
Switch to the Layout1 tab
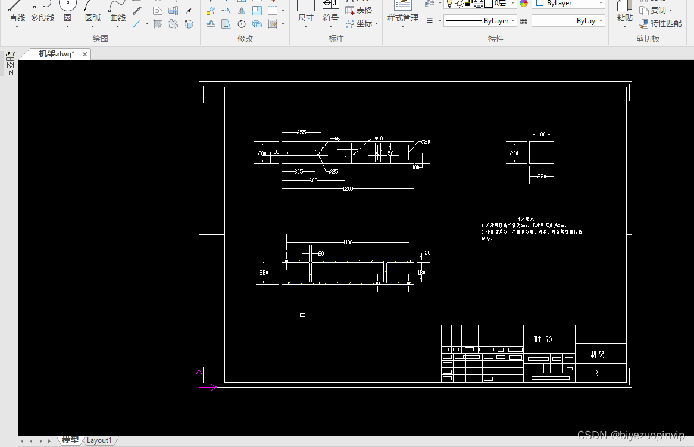[99, 440]
